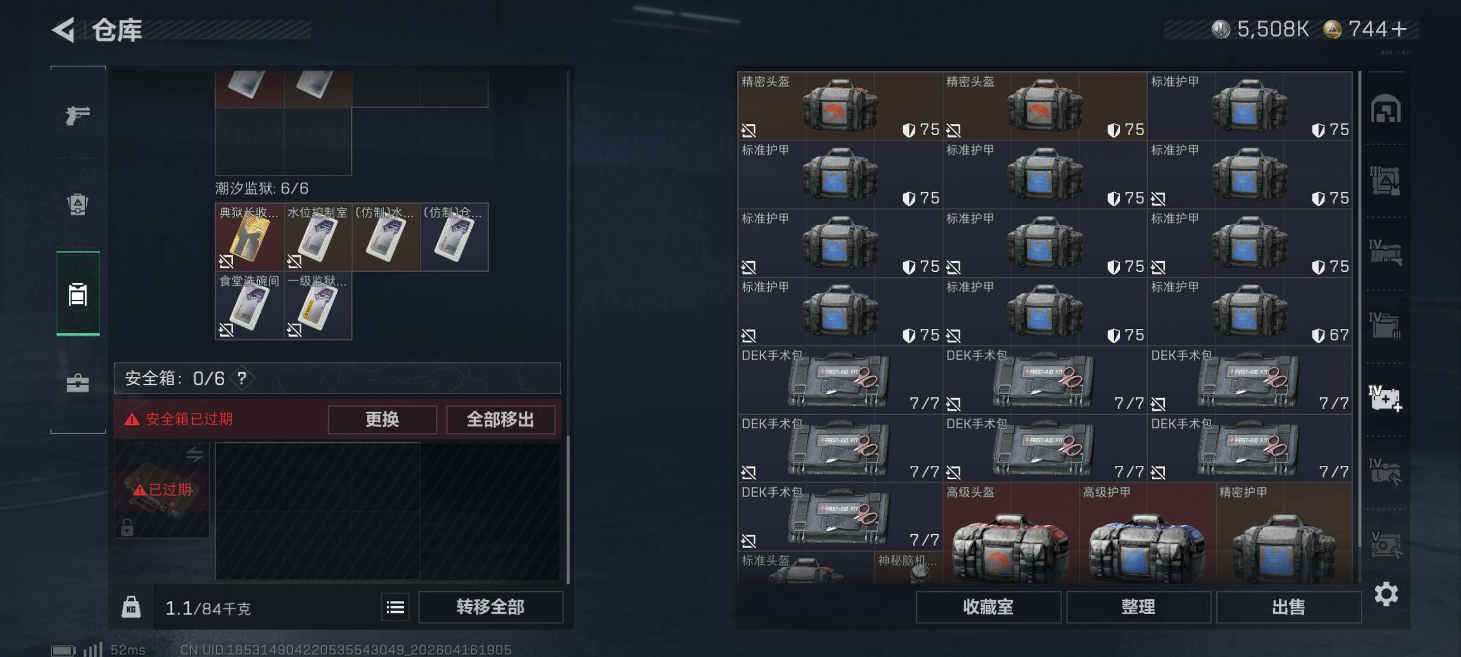Image resolution: width=1461 pixels, height=657 pixels.
Task: Select the level V filter icon at the bottom
Action: tap(1385, 544)
